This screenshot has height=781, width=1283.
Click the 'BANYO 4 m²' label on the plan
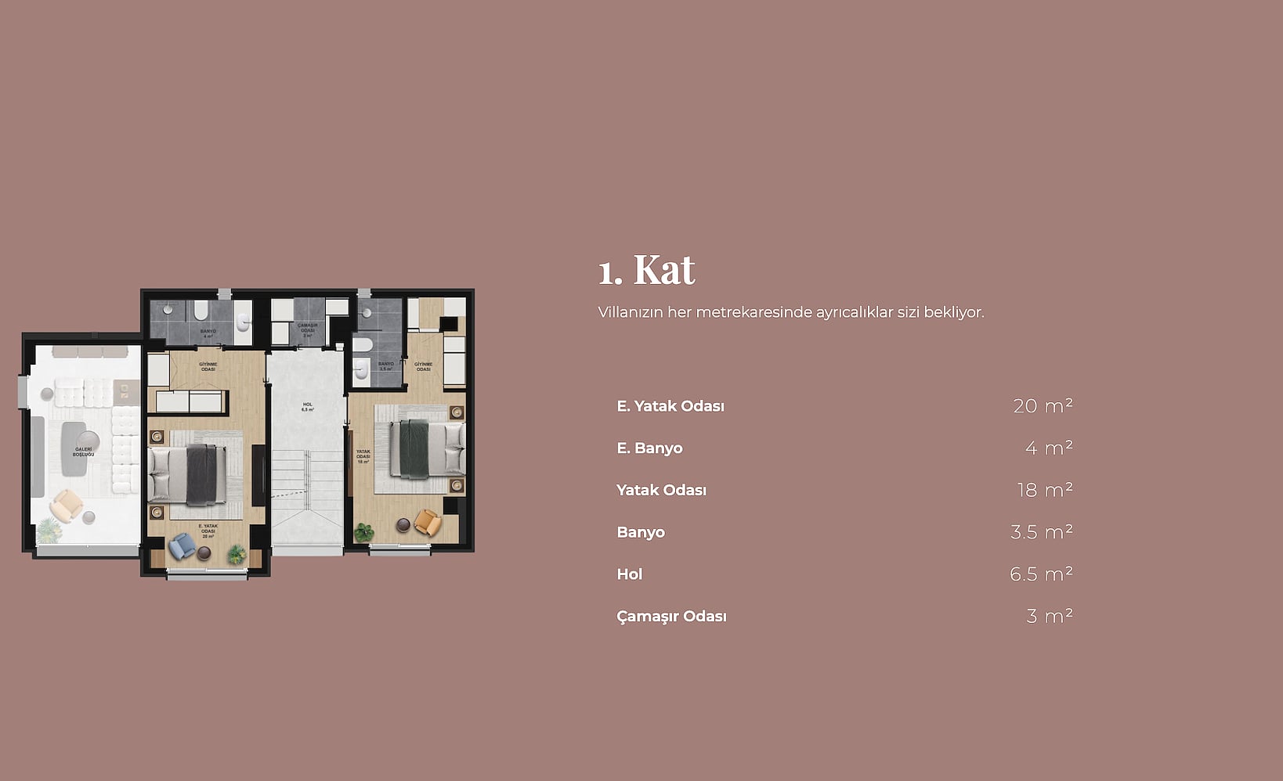[x=208, y=333]
